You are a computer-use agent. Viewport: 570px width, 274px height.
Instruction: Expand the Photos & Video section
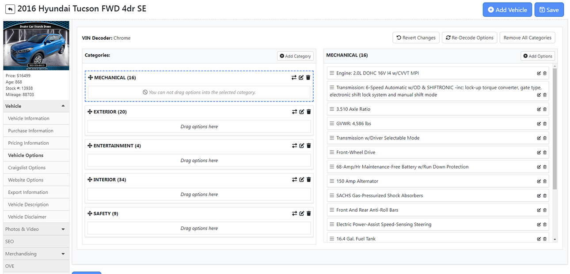(x=63, y=229)
